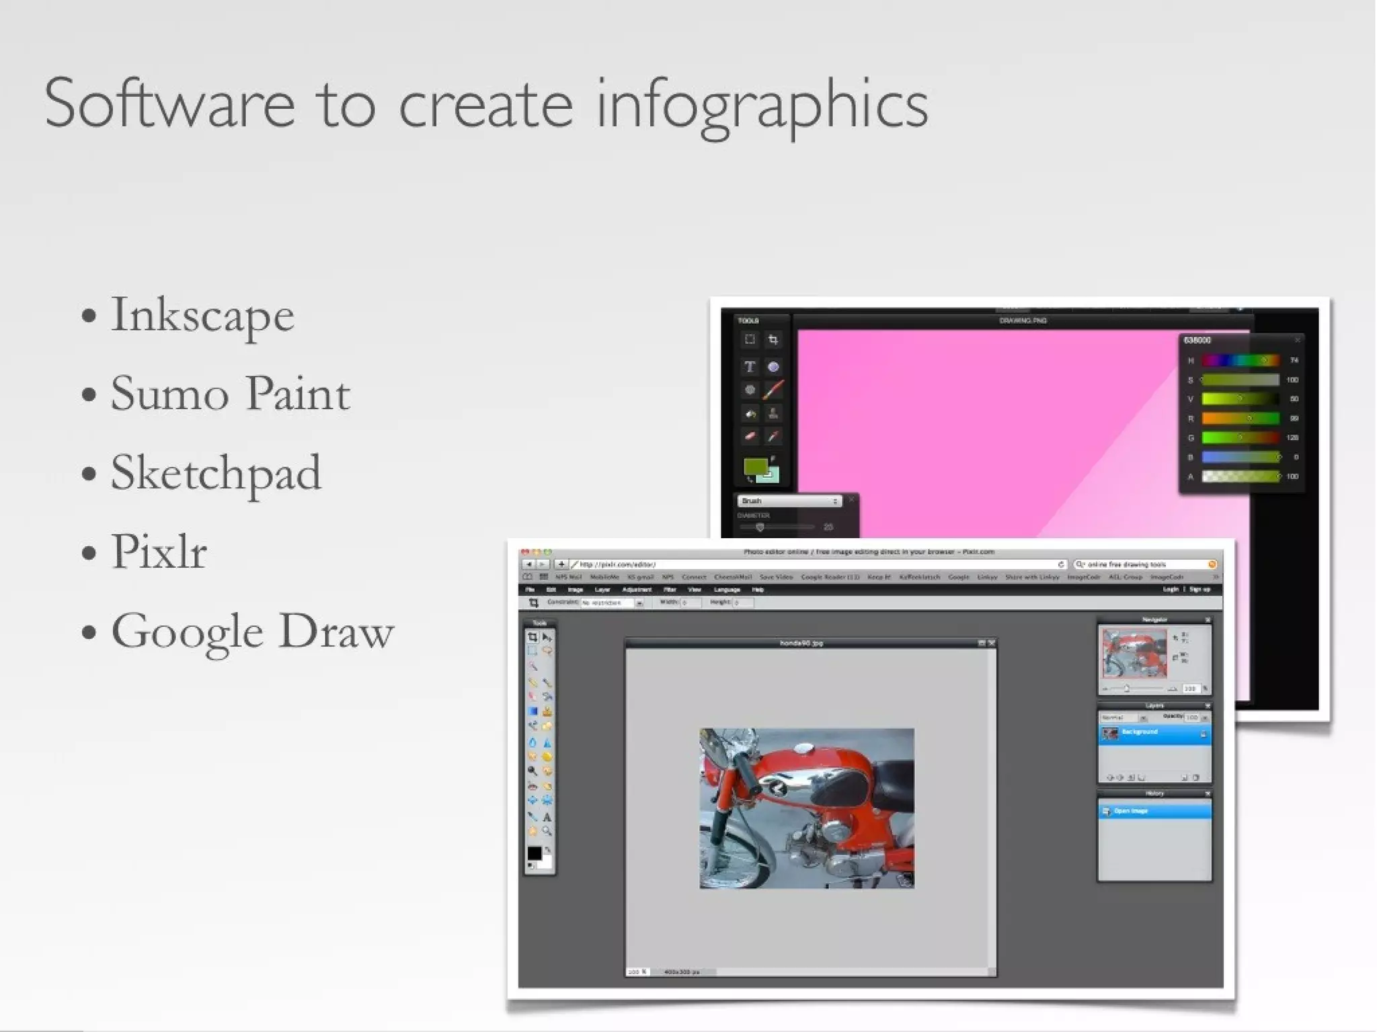Image resolution: width=1377 pixels, height=1032 pixels.
Task: Select Pixlr's type tool (A icon)
Action: (x=547, y=818)
